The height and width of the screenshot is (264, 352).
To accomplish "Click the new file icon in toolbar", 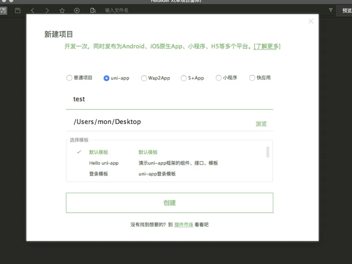I will tap(3, 10).
